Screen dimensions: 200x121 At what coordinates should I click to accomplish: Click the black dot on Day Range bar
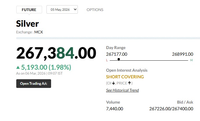(119, 59)
